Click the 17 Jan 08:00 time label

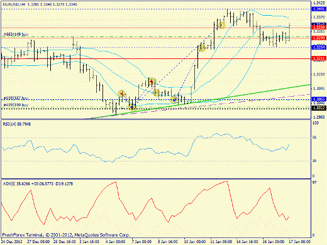click(x=299, y=242)
